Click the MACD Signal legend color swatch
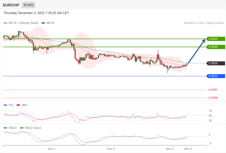This screenshot has height=153, width=226. click(x=22, y=128)
